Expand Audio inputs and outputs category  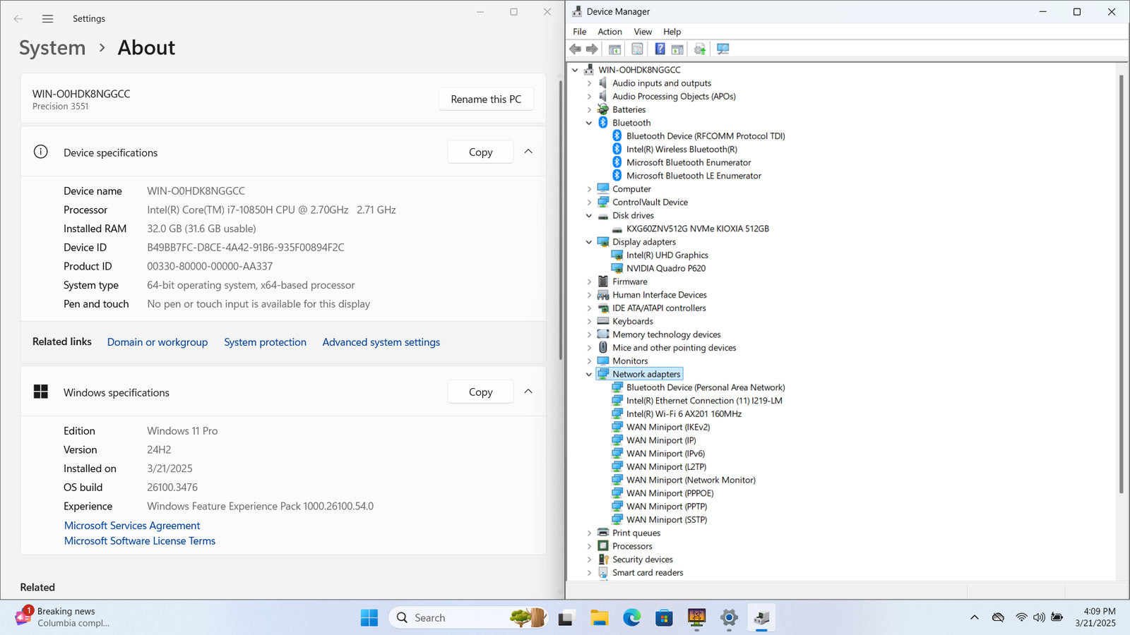pyautogui.click(x=589, y=83)
